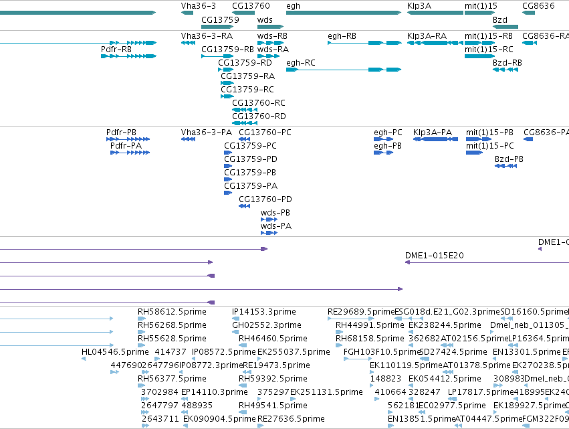
Task: Click the Bzd-PB protein label
Action: 509,159
